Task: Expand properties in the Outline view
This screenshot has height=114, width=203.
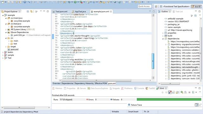Action: click(163, 33)
